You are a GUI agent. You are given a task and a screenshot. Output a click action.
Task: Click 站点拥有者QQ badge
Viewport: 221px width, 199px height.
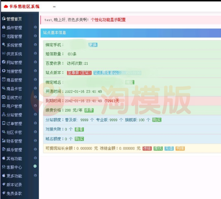[117, 73]
